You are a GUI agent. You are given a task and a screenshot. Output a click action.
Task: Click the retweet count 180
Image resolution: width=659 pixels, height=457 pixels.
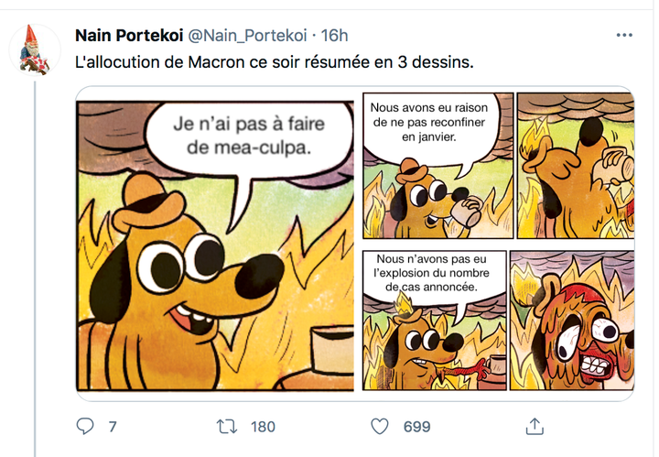point(263,427)
